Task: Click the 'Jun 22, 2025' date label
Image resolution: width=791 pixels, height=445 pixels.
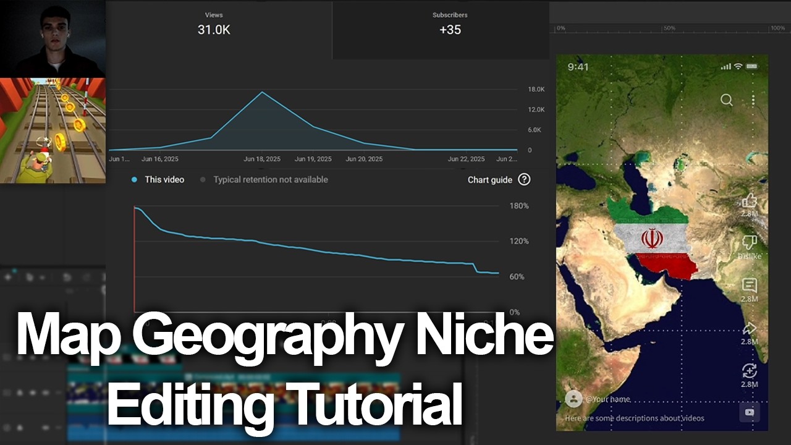Action: tap(467, 159)
